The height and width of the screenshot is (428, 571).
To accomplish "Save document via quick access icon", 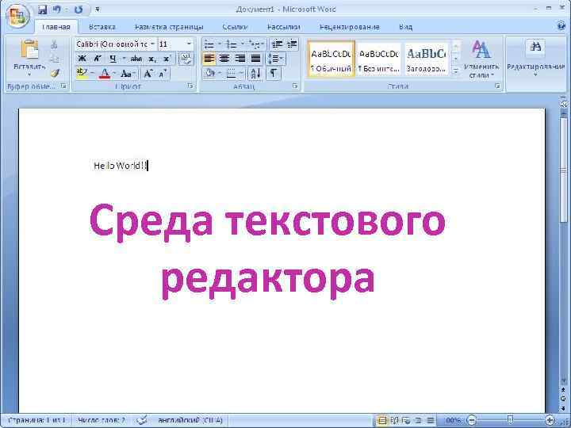I will coord(43,10).
